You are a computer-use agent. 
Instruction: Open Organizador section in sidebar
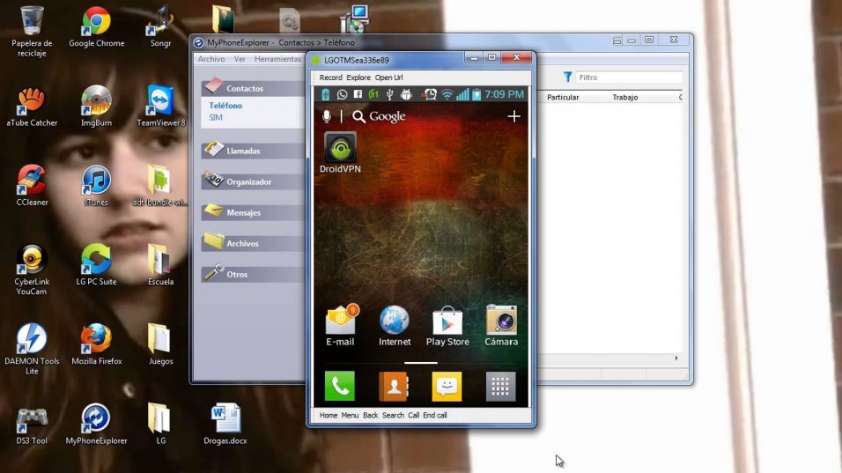coord(253,181)
